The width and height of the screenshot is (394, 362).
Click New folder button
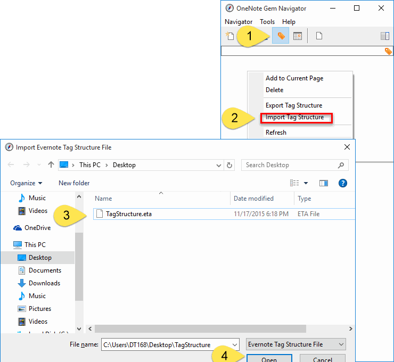74,183
